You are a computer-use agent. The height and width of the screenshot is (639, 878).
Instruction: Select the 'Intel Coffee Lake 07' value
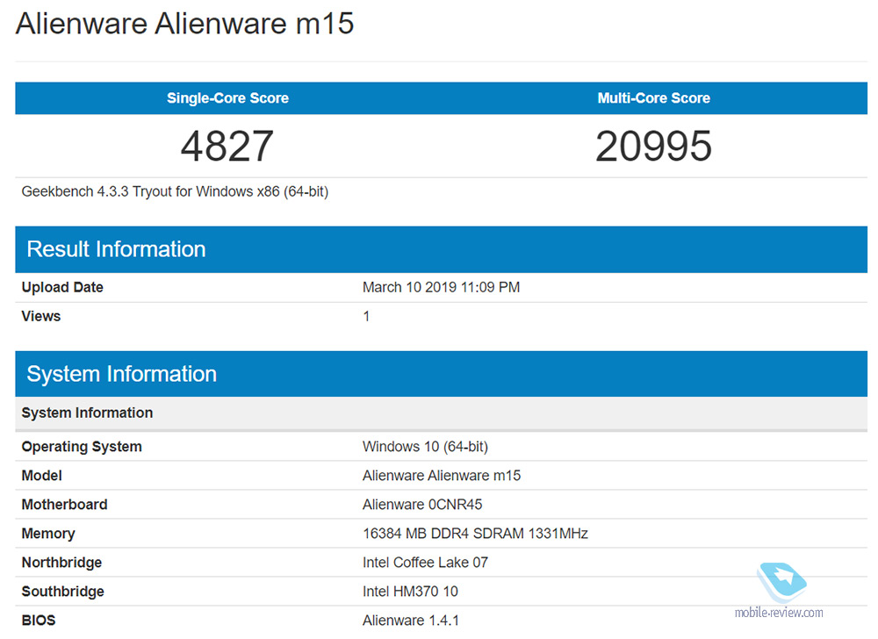point(425,563)
